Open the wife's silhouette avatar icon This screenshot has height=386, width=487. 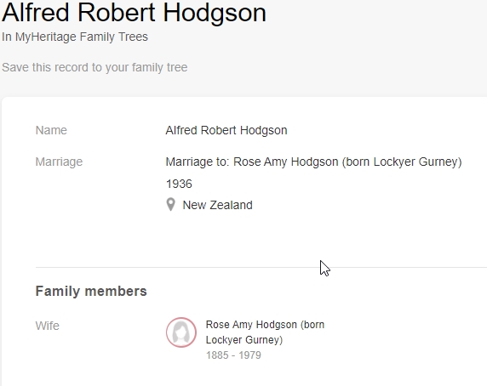coord(181,332)
